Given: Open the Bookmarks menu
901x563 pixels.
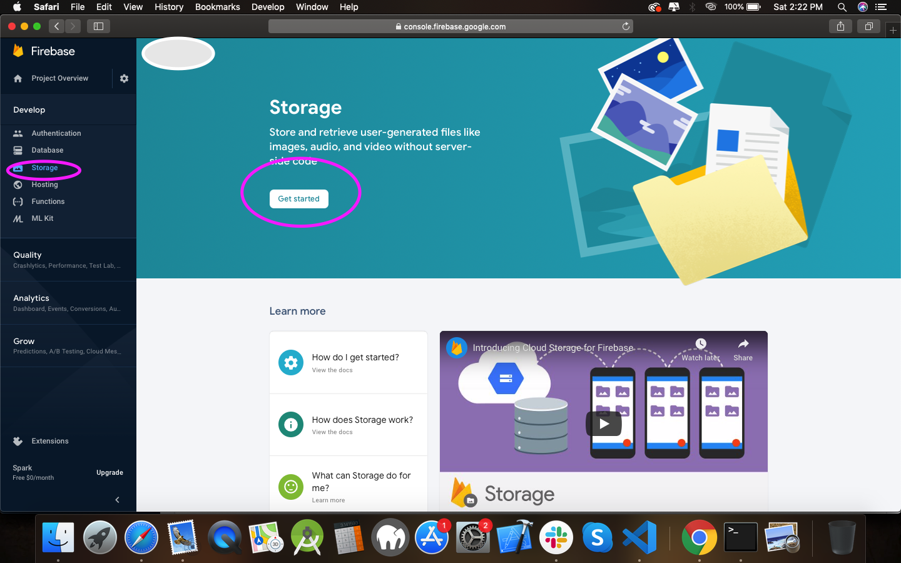Looking at the screenshot, I should [x=217, y=7].
